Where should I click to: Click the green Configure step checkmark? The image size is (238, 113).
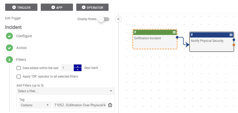[9, 36]
